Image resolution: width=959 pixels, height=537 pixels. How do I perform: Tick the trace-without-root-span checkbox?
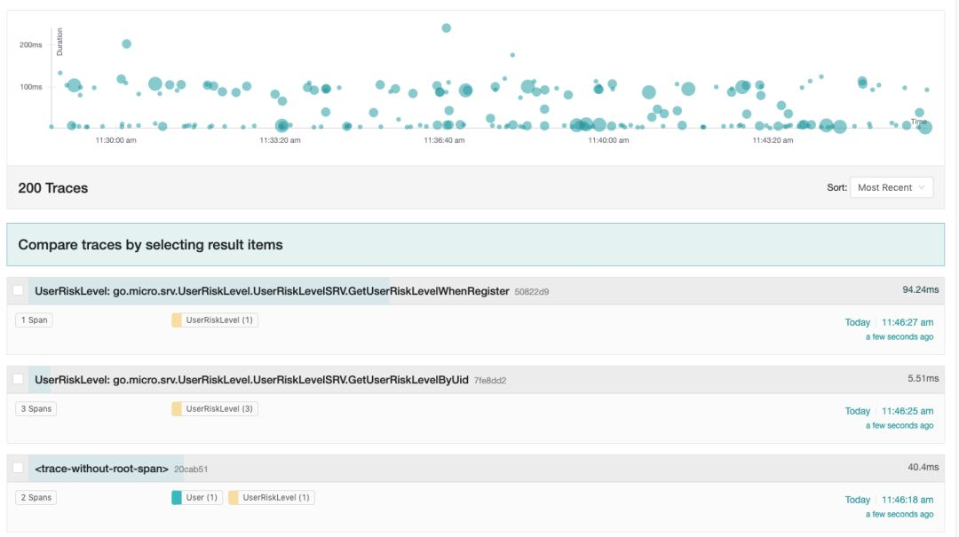[x=18, y=468]
